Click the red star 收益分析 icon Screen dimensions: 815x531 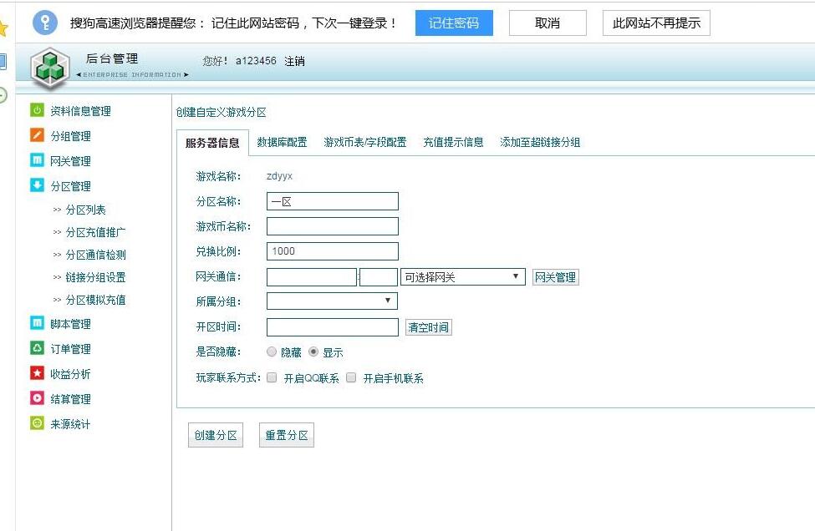[x=37, y=373]
